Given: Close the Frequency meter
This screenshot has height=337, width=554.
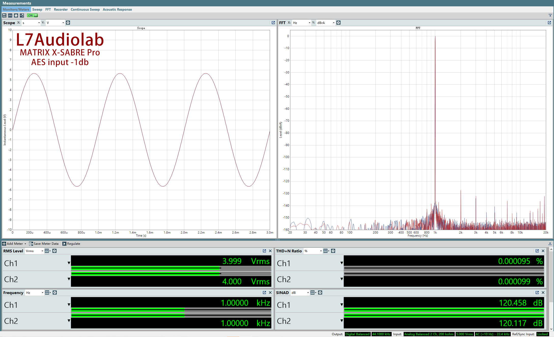Looking at the screenshot, I should click(270, 293).
